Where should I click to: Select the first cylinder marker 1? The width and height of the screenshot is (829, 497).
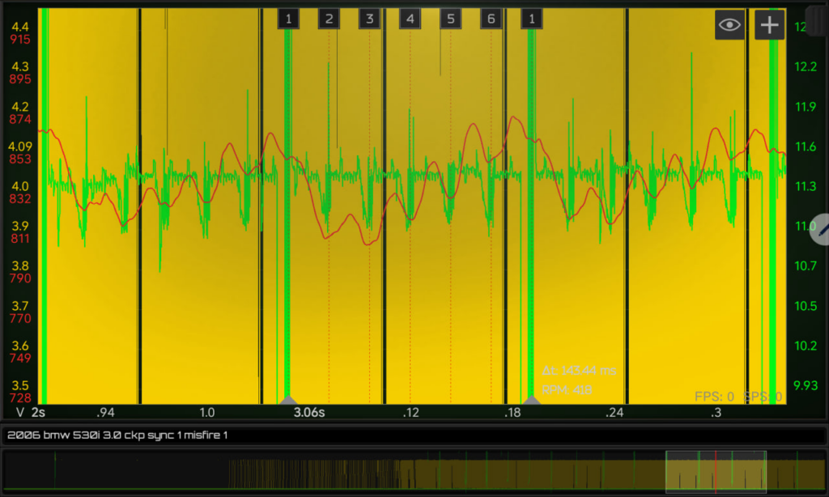coord(288,19)
